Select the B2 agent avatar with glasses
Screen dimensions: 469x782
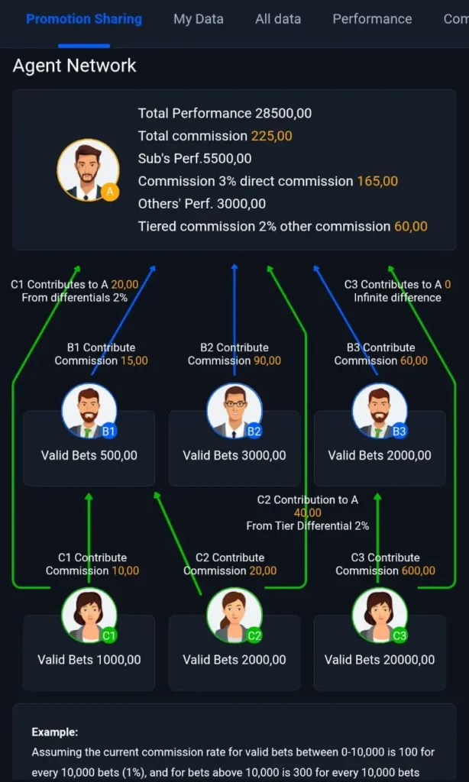tap(234, 410)
